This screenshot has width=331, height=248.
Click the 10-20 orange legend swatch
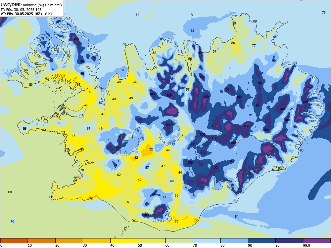[42, 241]
